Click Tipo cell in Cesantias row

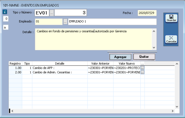tap(27, 72)
